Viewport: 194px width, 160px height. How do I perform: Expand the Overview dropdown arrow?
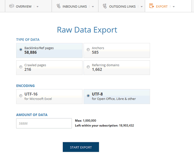(x=38, y=6)
